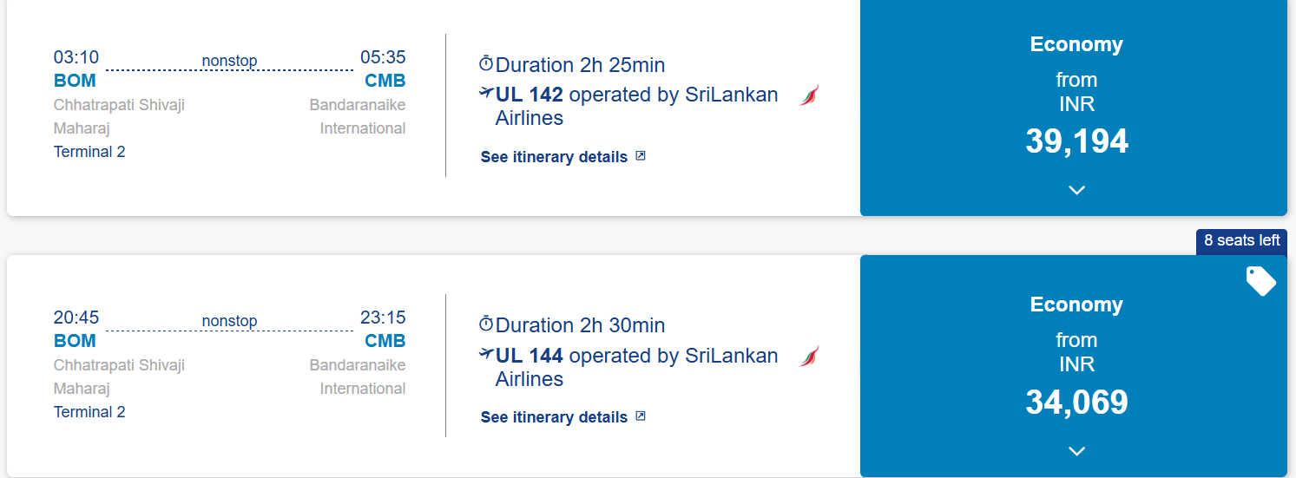
Task: Click flight number UL 144
Action: point(530,356)
